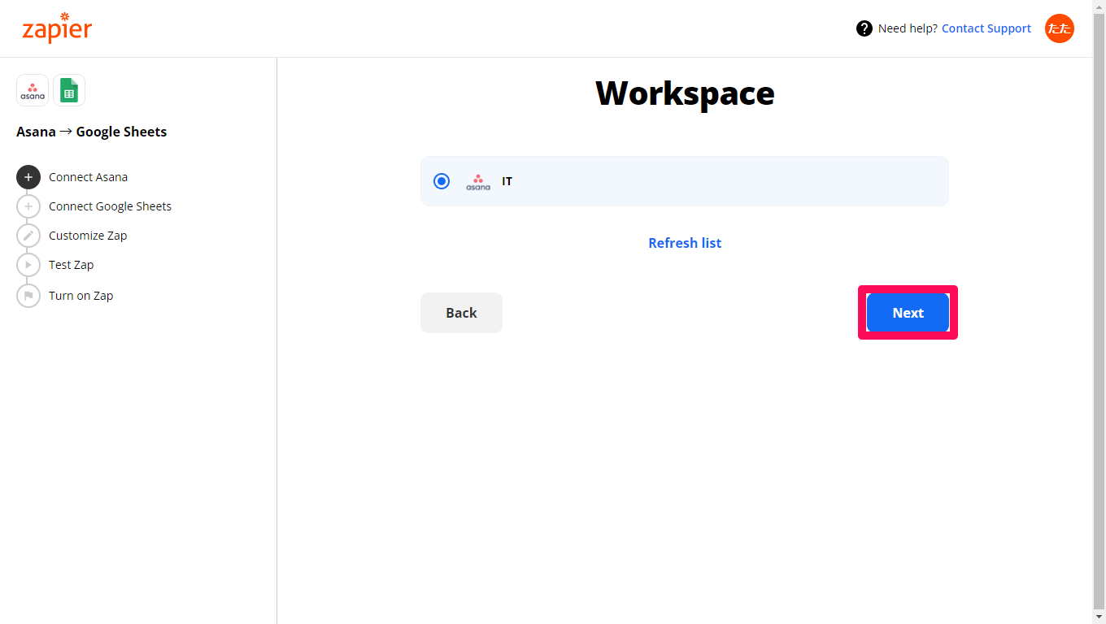Screen dimensions: 1106x624
Task: Click the page vertical scrollbar
Action: click(1099, 312)
